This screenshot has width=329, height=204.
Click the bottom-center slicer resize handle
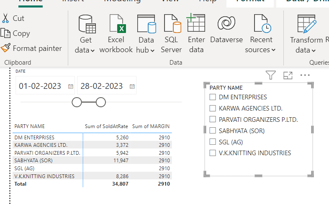click(x=258, y=176)
